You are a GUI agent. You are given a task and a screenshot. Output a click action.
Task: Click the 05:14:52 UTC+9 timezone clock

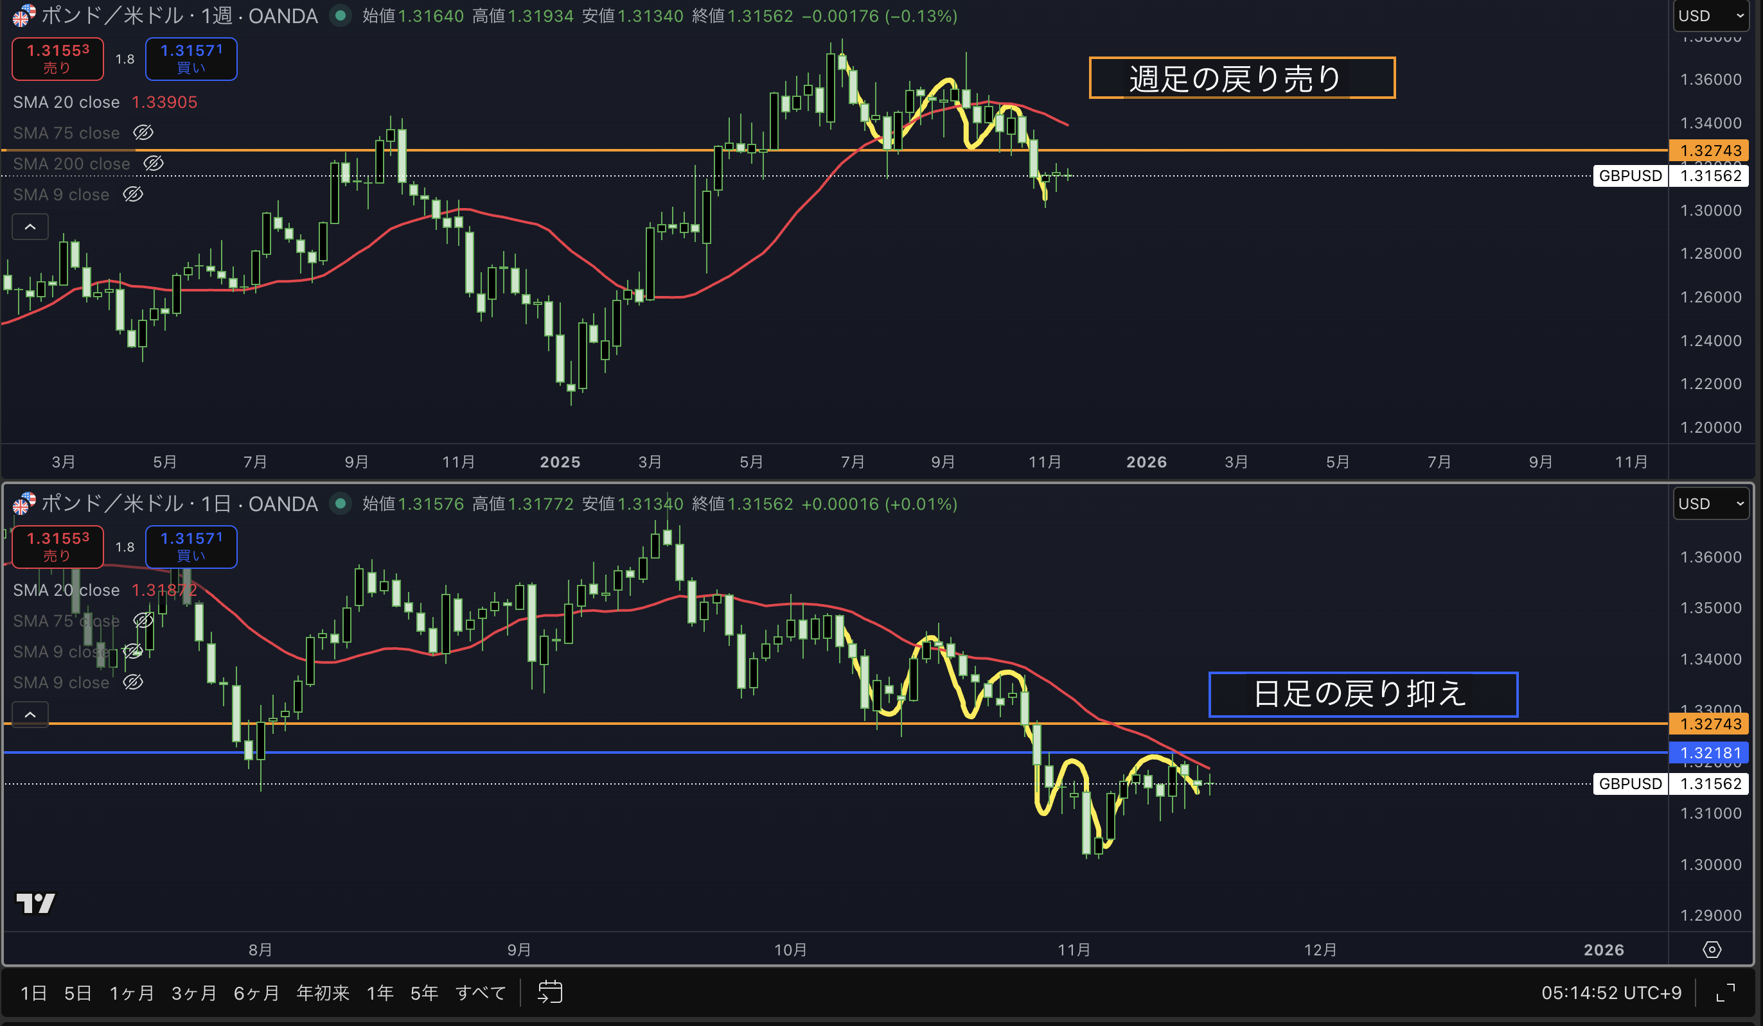(1611, 993)
